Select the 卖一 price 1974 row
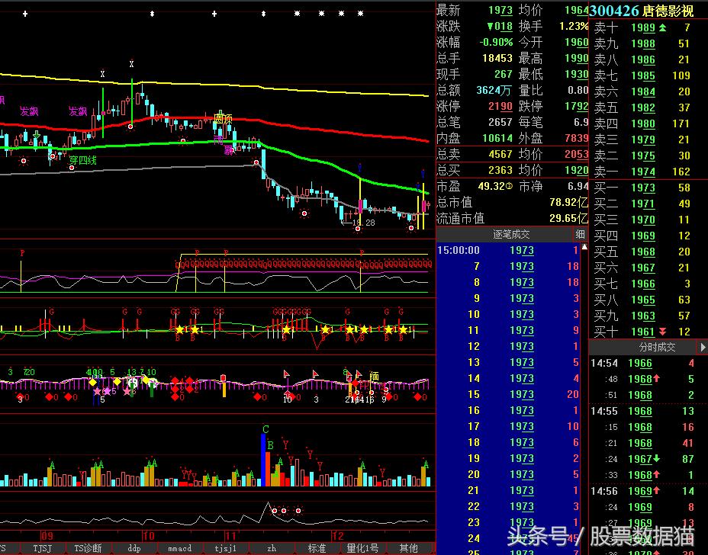 pos(642,172)
